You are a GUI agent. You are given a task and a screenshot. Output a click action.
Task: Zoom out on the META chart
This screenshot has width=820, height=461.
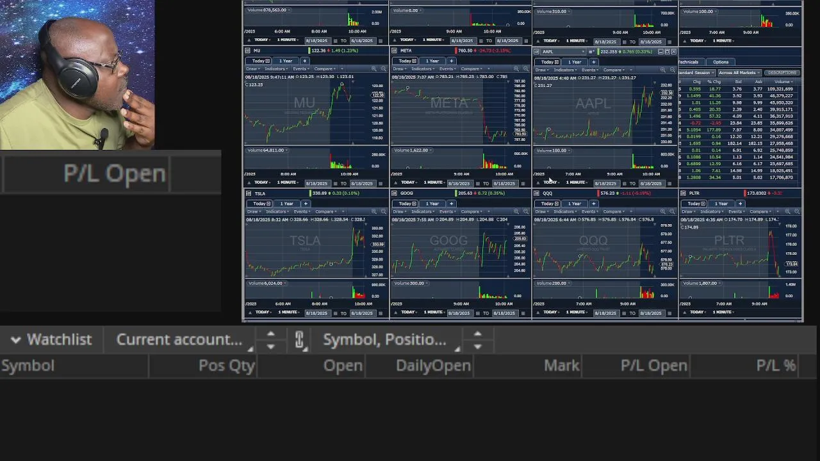[526, 69]
